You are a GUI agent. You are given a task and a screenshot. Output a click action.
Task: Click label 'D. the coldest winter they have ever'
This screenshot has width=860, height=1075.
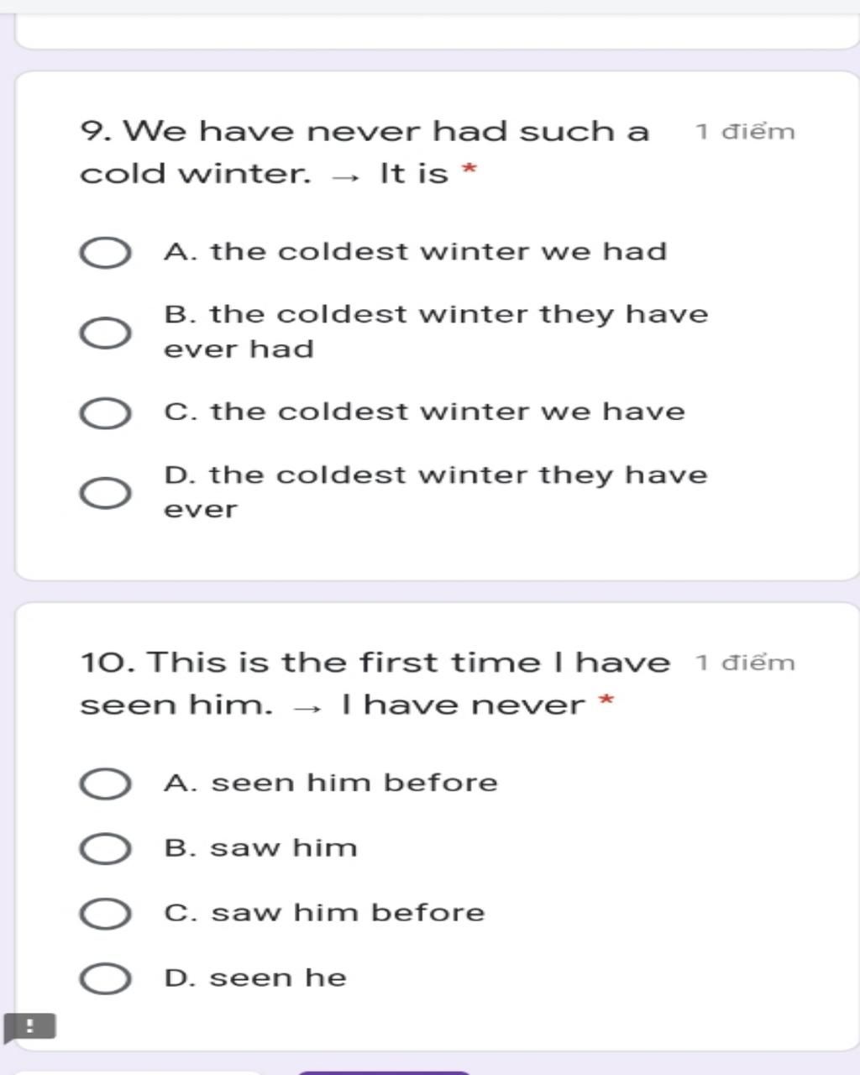436,491
